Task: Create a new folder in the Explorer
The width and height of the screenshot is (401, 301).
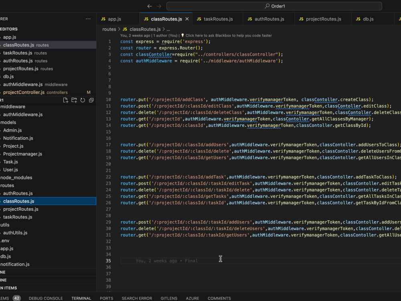Action: pyautogui.click(x=74, y=100)
